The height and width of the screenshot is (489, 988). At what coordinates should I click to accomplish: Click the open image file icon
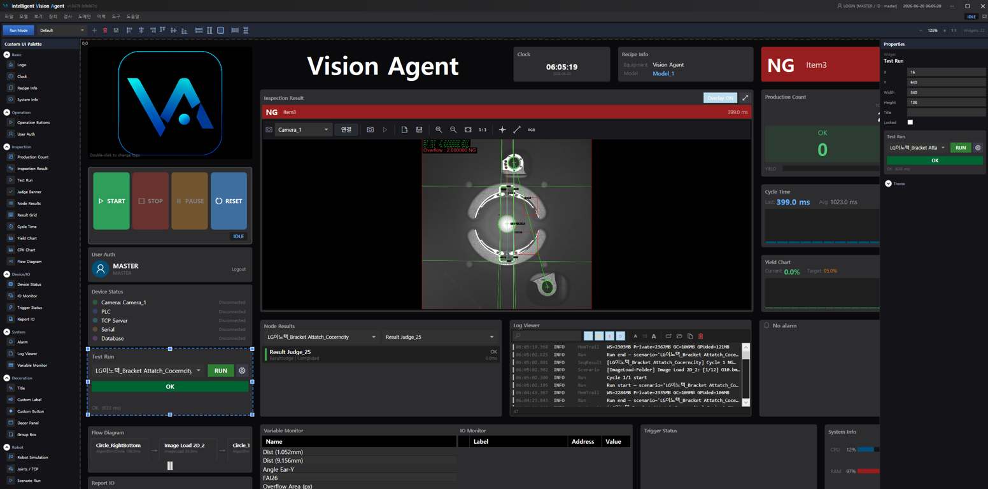coord(404,130)
